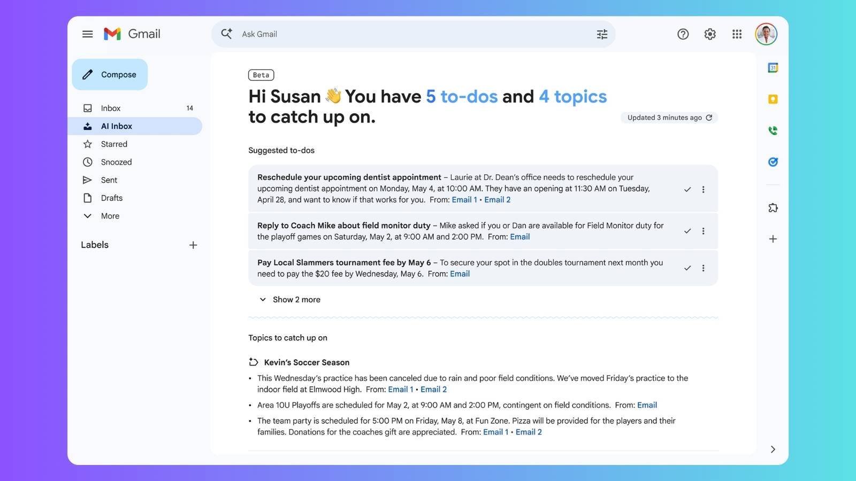Select AI Inbox in sidebar
This screenshot has height=481, width=856.
[117, 126]
